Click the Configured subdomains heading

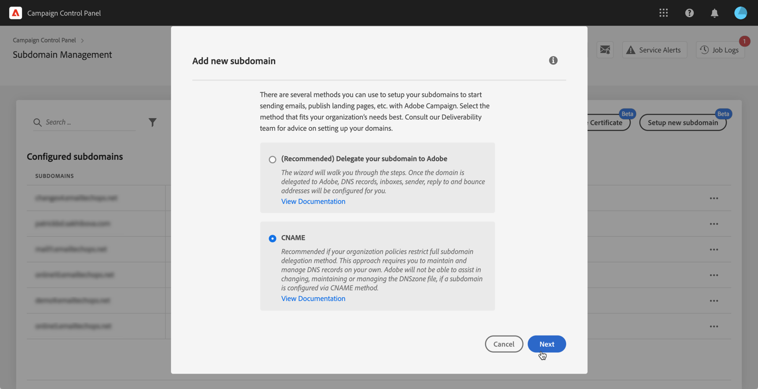(75, 157)
